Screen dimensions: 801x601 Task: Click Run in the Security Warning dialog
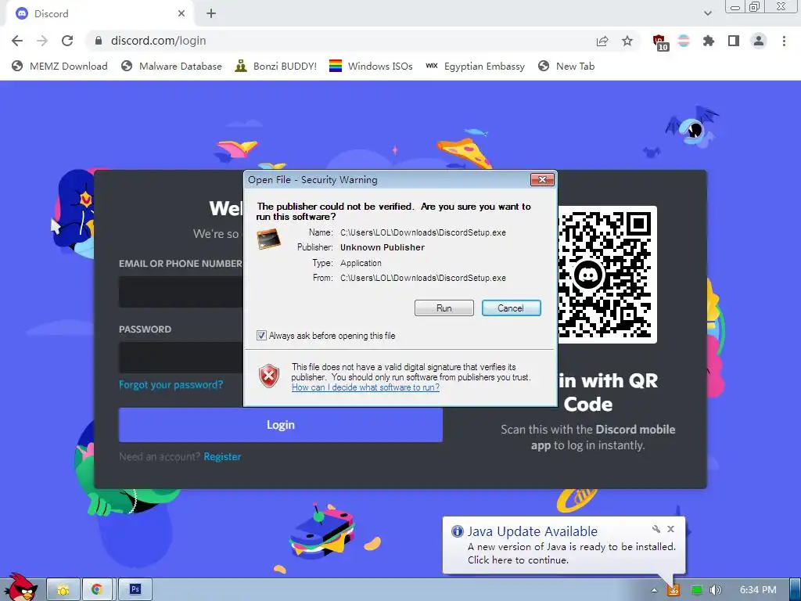pos(444,308)
